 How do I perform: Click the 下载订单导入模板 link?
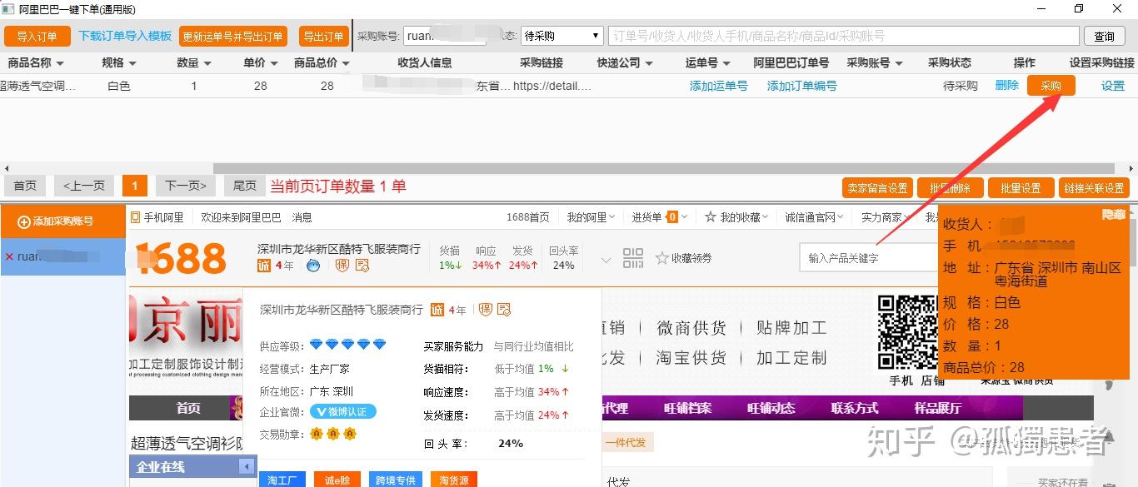coord(125,36)
